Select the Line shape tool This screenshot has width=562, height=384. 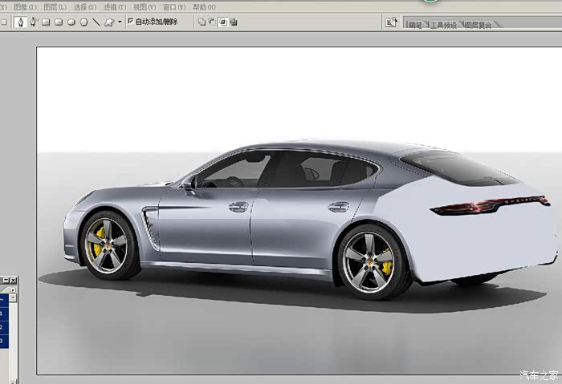pyautogui.click(x=96, y=22)
